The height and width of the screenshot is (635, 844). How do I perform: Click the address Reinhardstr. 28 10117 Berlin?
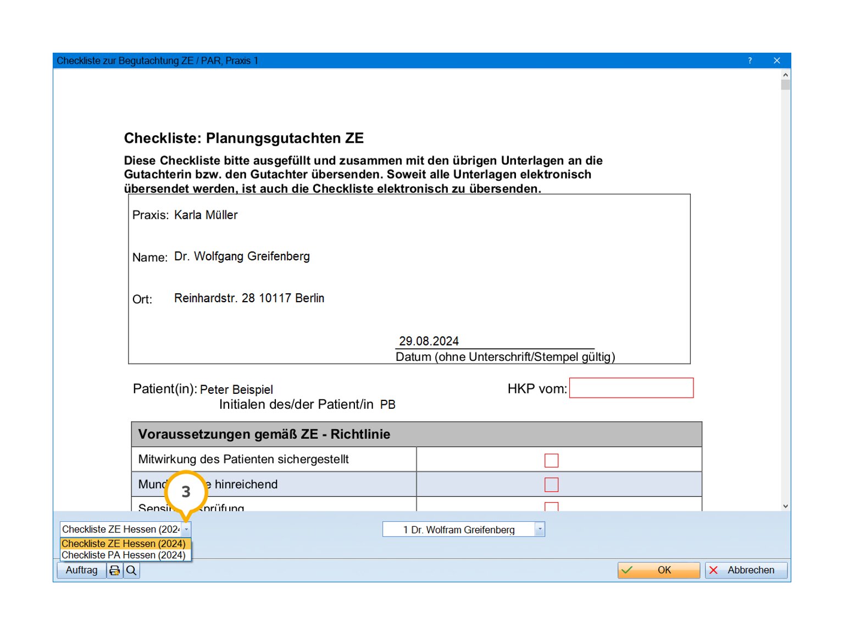(x=249, y=298)
